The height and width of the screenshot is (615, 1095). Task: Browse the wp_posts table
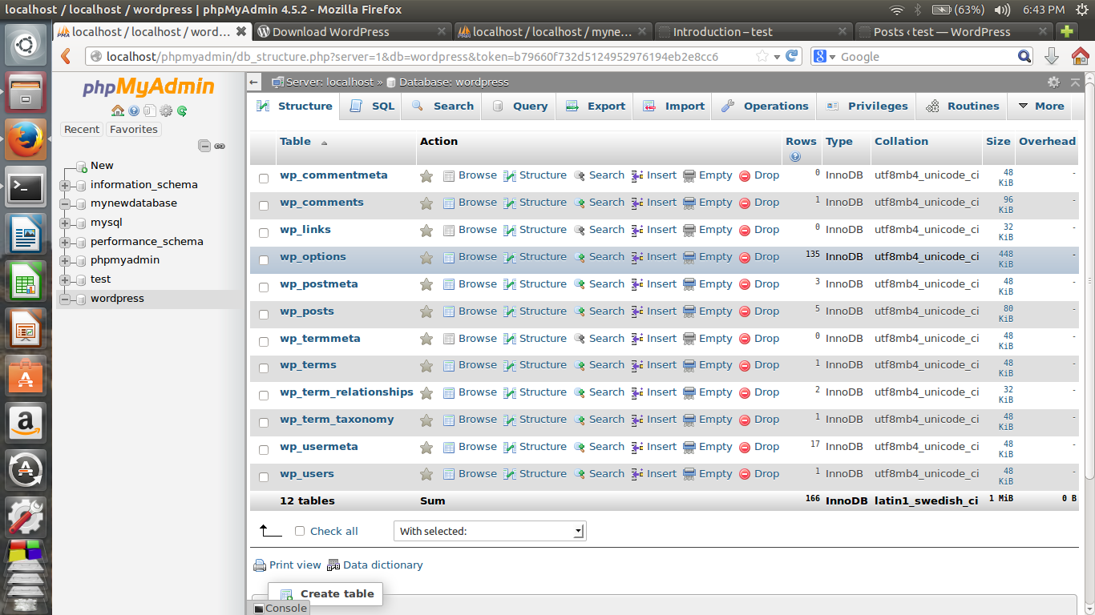pos(470,312)
